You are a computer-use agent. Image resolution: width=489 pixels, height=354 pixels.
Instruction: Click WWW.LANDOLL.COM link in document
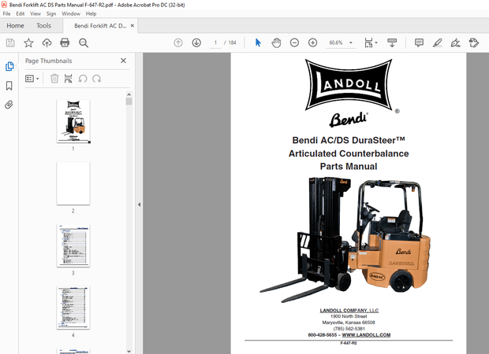click(366, 334)
